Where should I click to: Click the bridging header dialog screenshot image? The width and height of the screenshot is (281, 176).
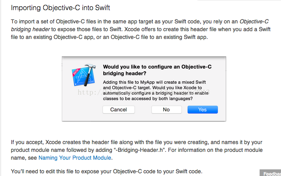click(x=144, y=89)
